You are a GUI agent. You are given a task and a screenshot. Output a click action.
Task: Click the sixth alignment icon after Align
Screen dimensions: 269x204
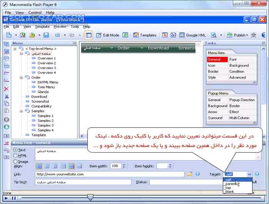[79, 166]
